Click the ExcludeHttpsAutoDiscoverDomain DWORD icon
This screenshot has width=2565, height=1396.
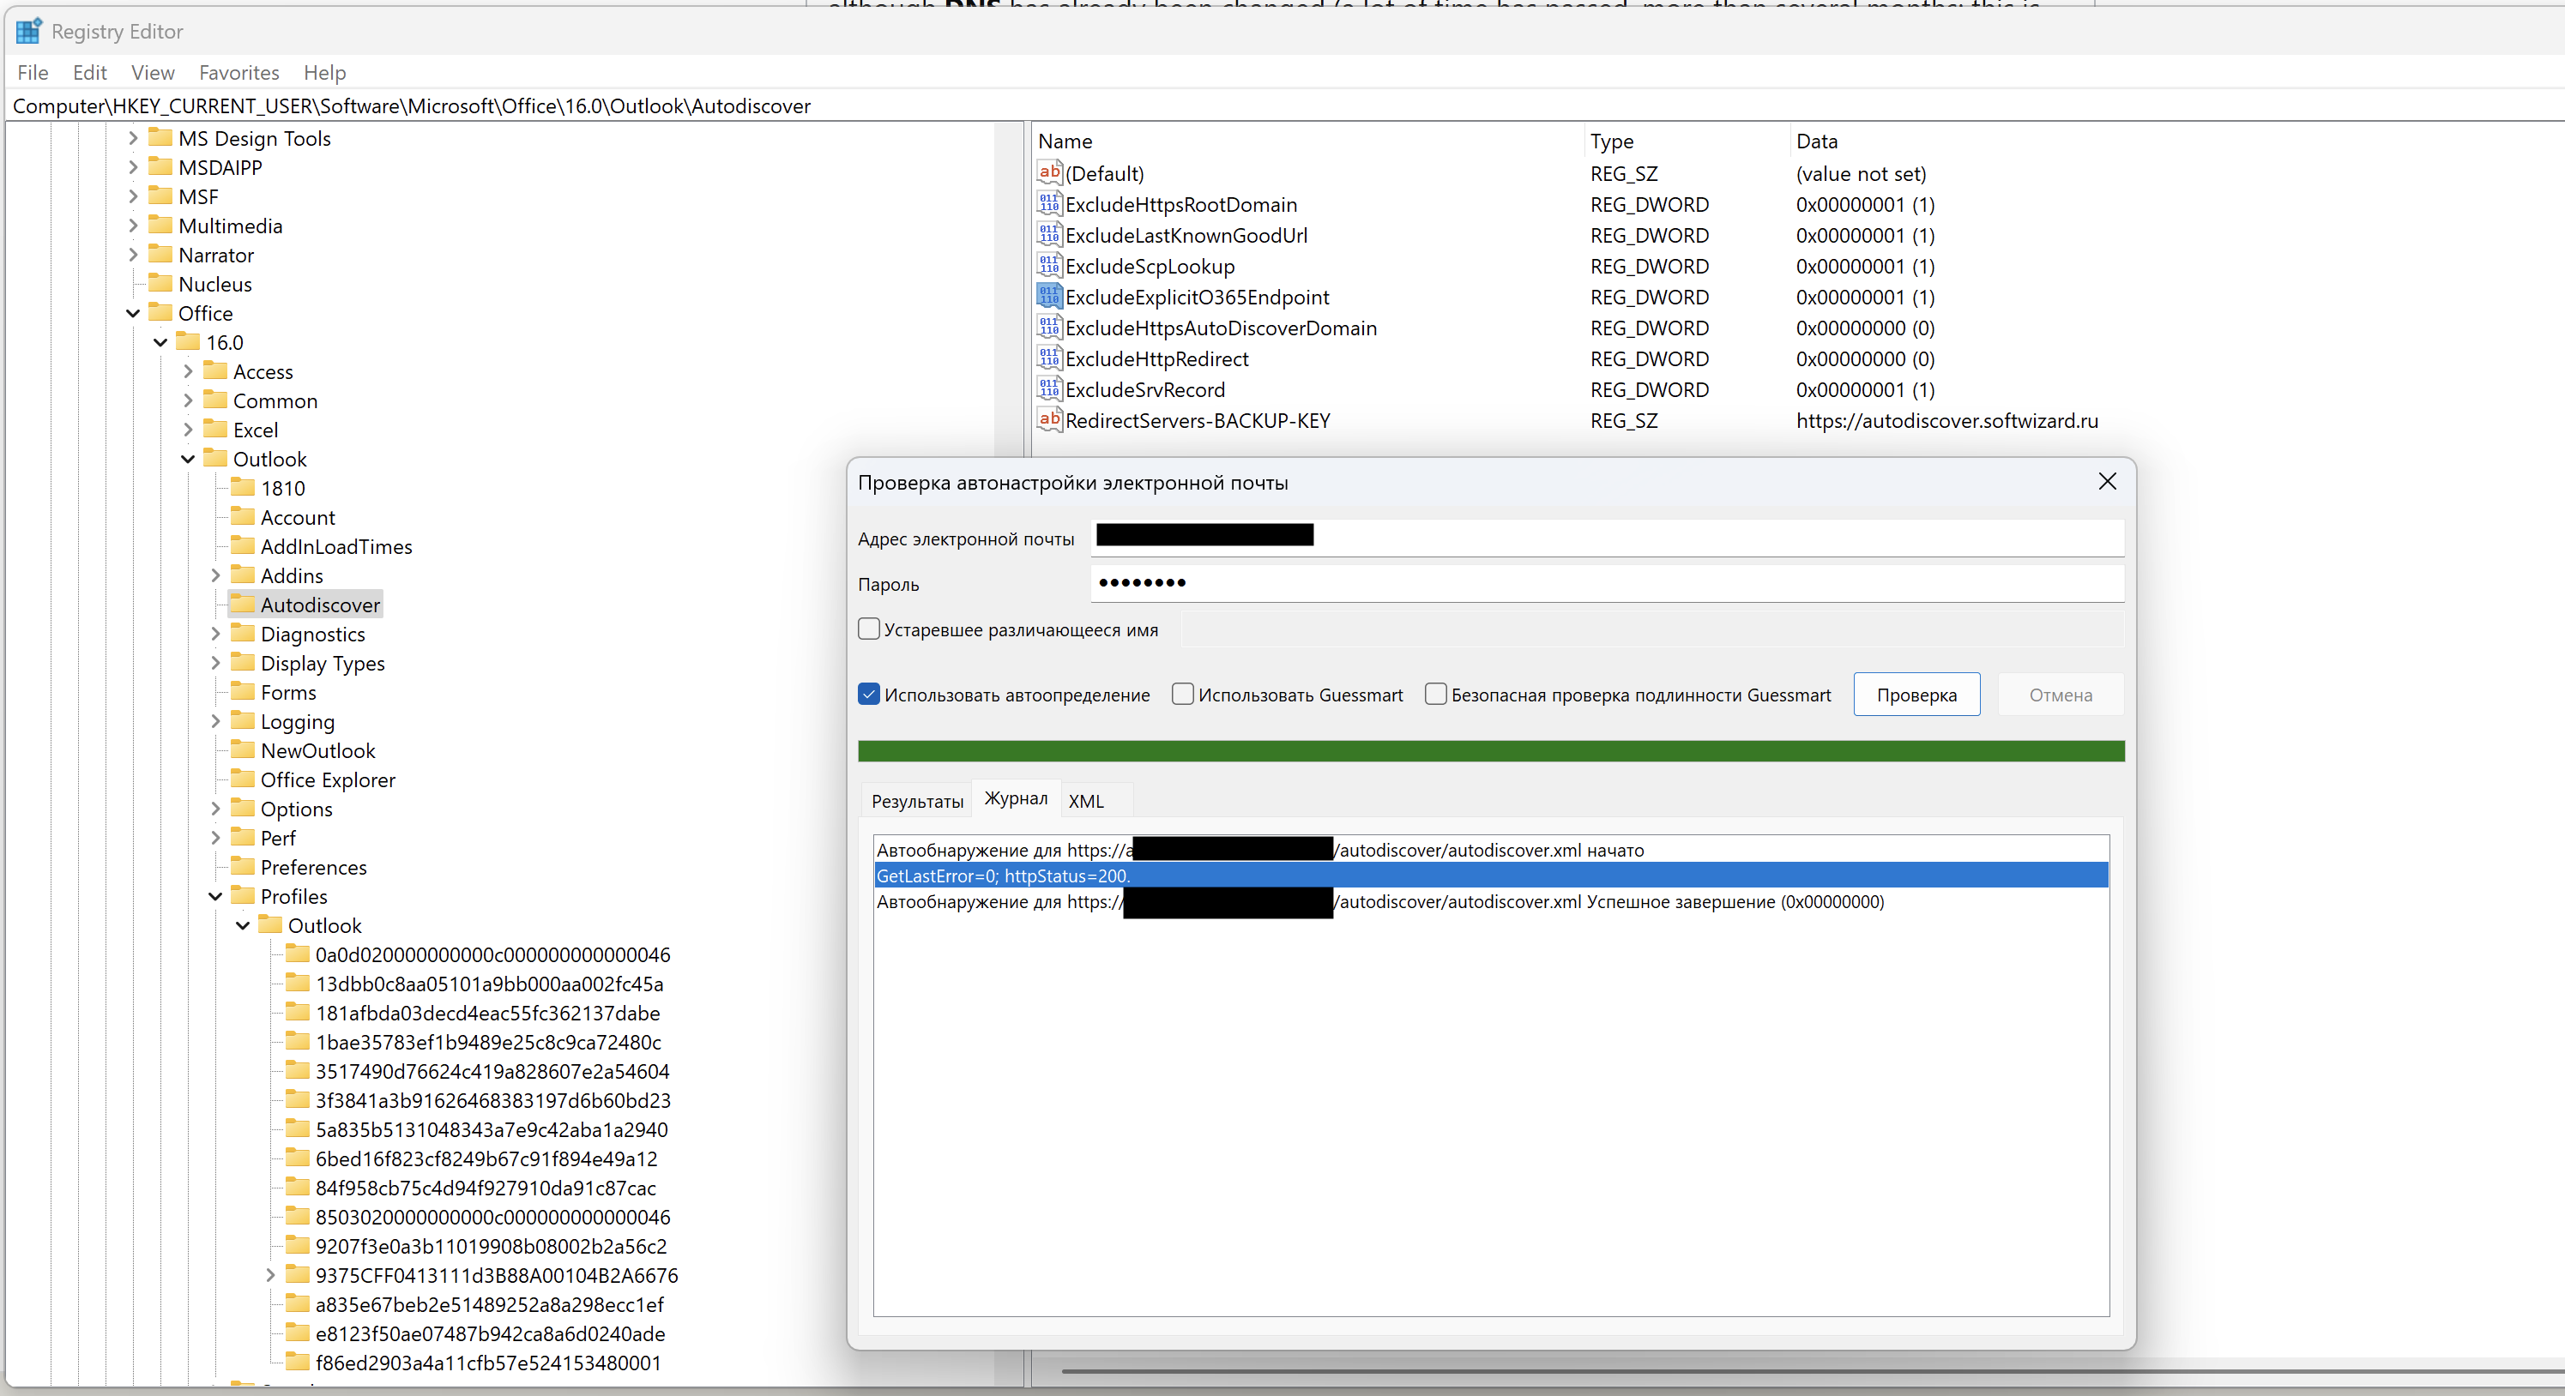(1048, 328)
